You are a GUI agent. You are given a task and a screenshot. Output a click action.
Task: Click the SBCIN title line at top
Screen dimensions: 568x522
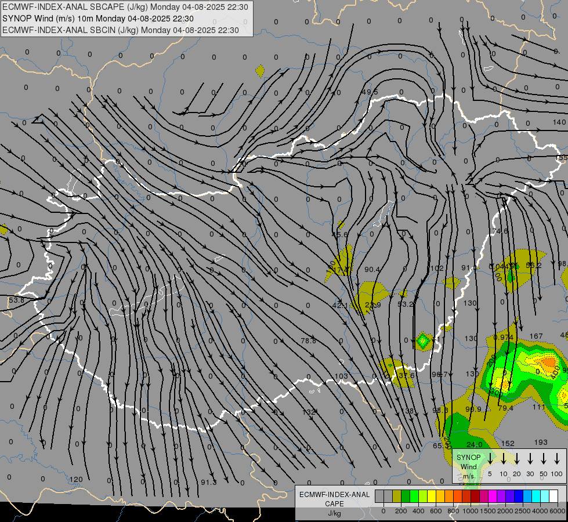pyautogui.click(x=121, y=30)
